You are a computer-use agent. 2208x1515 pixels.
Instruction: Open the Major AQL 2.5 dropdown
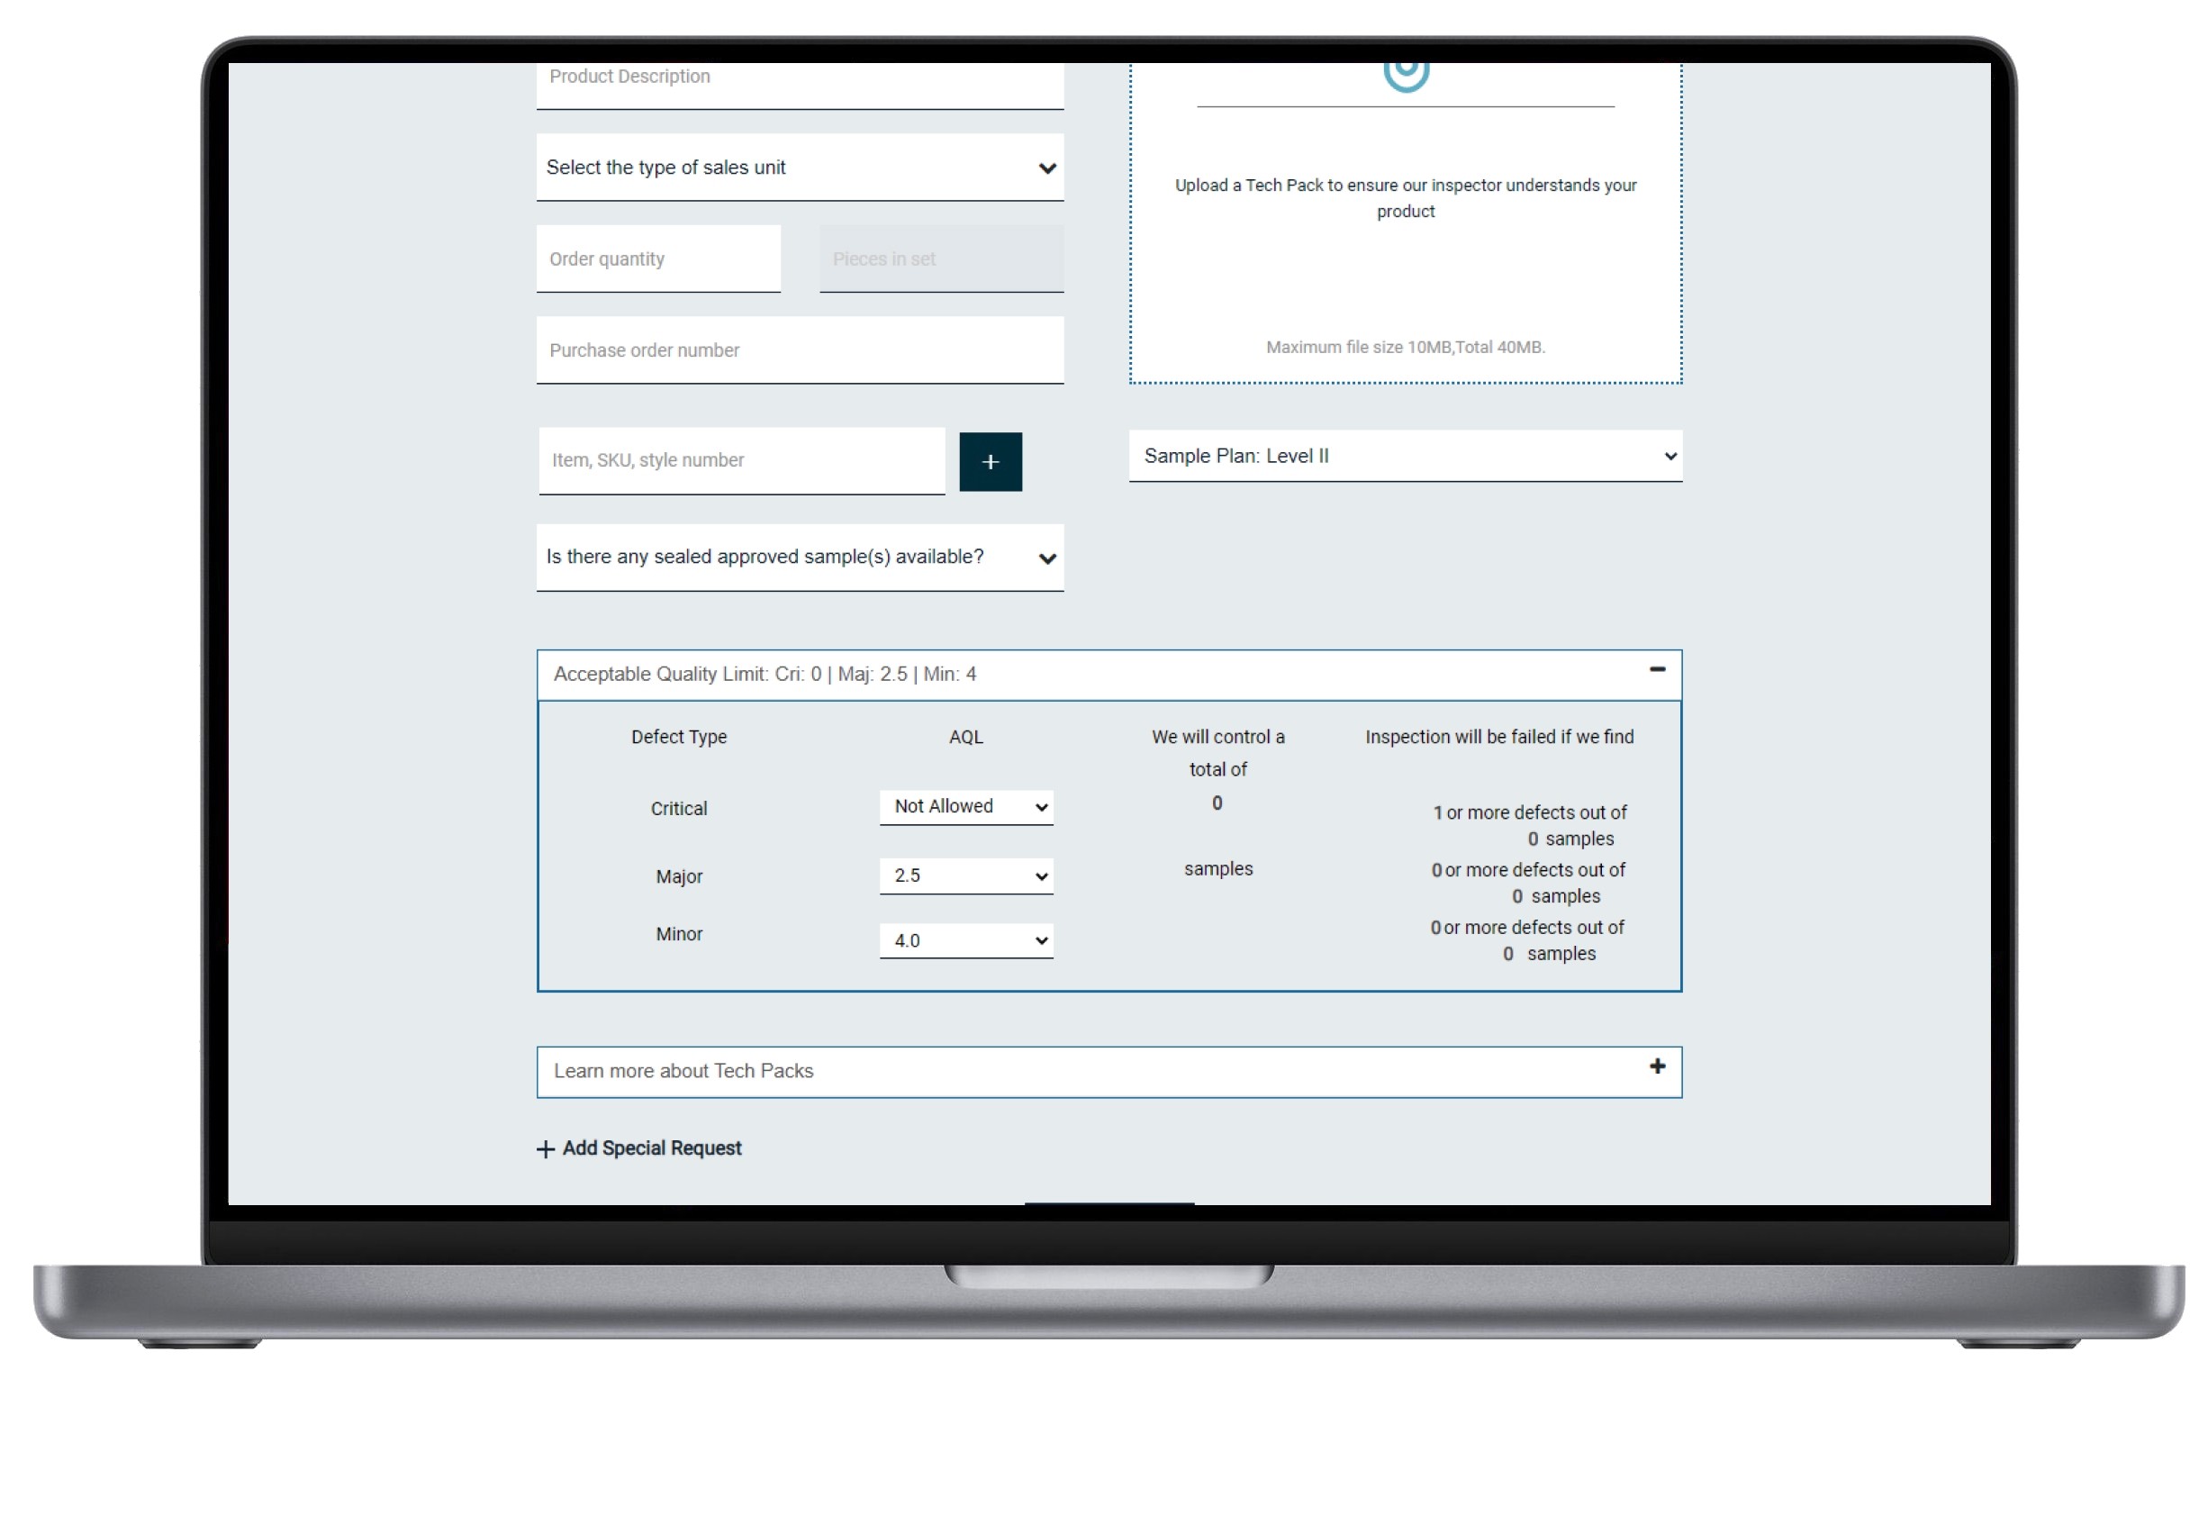965,875
